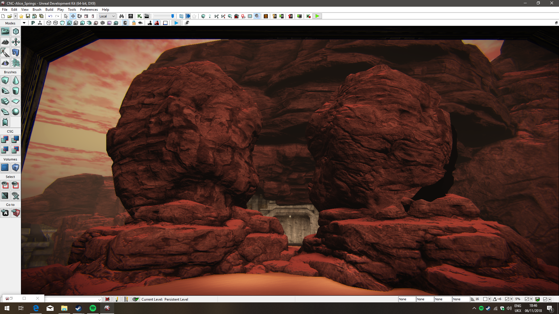Click Play in Viewport blue arrow

point(176,23)
